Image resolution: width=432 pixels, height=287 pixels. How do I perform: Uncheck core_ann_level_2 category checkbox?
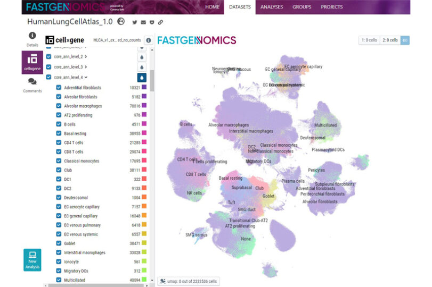pyautogui.click(x=49, y=56)
